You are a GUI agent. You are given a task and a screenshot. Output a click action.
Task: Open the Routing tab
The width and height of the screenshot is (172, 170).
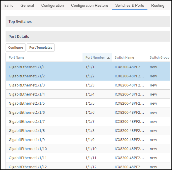click(x=158, y=5)
